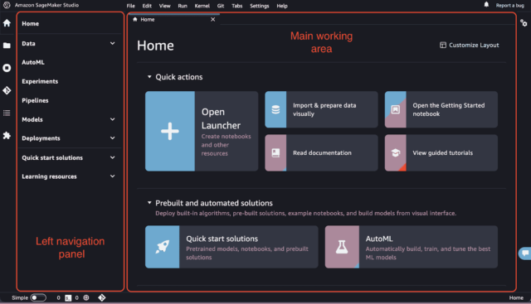531x304 pixels.
Task: Click the feedback chat bubble icon
Action: click(525, 253)
